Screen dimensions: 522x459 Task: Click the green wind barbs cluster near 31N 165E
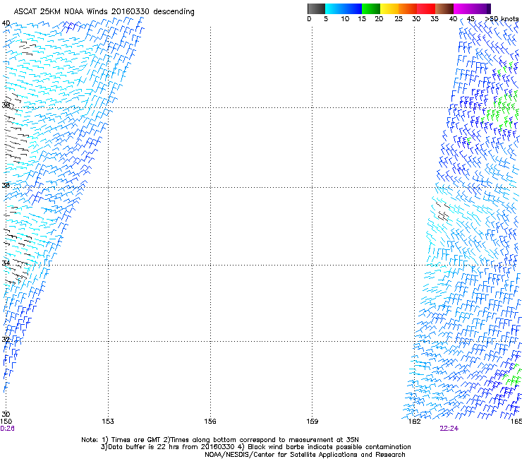click(513, 376)
